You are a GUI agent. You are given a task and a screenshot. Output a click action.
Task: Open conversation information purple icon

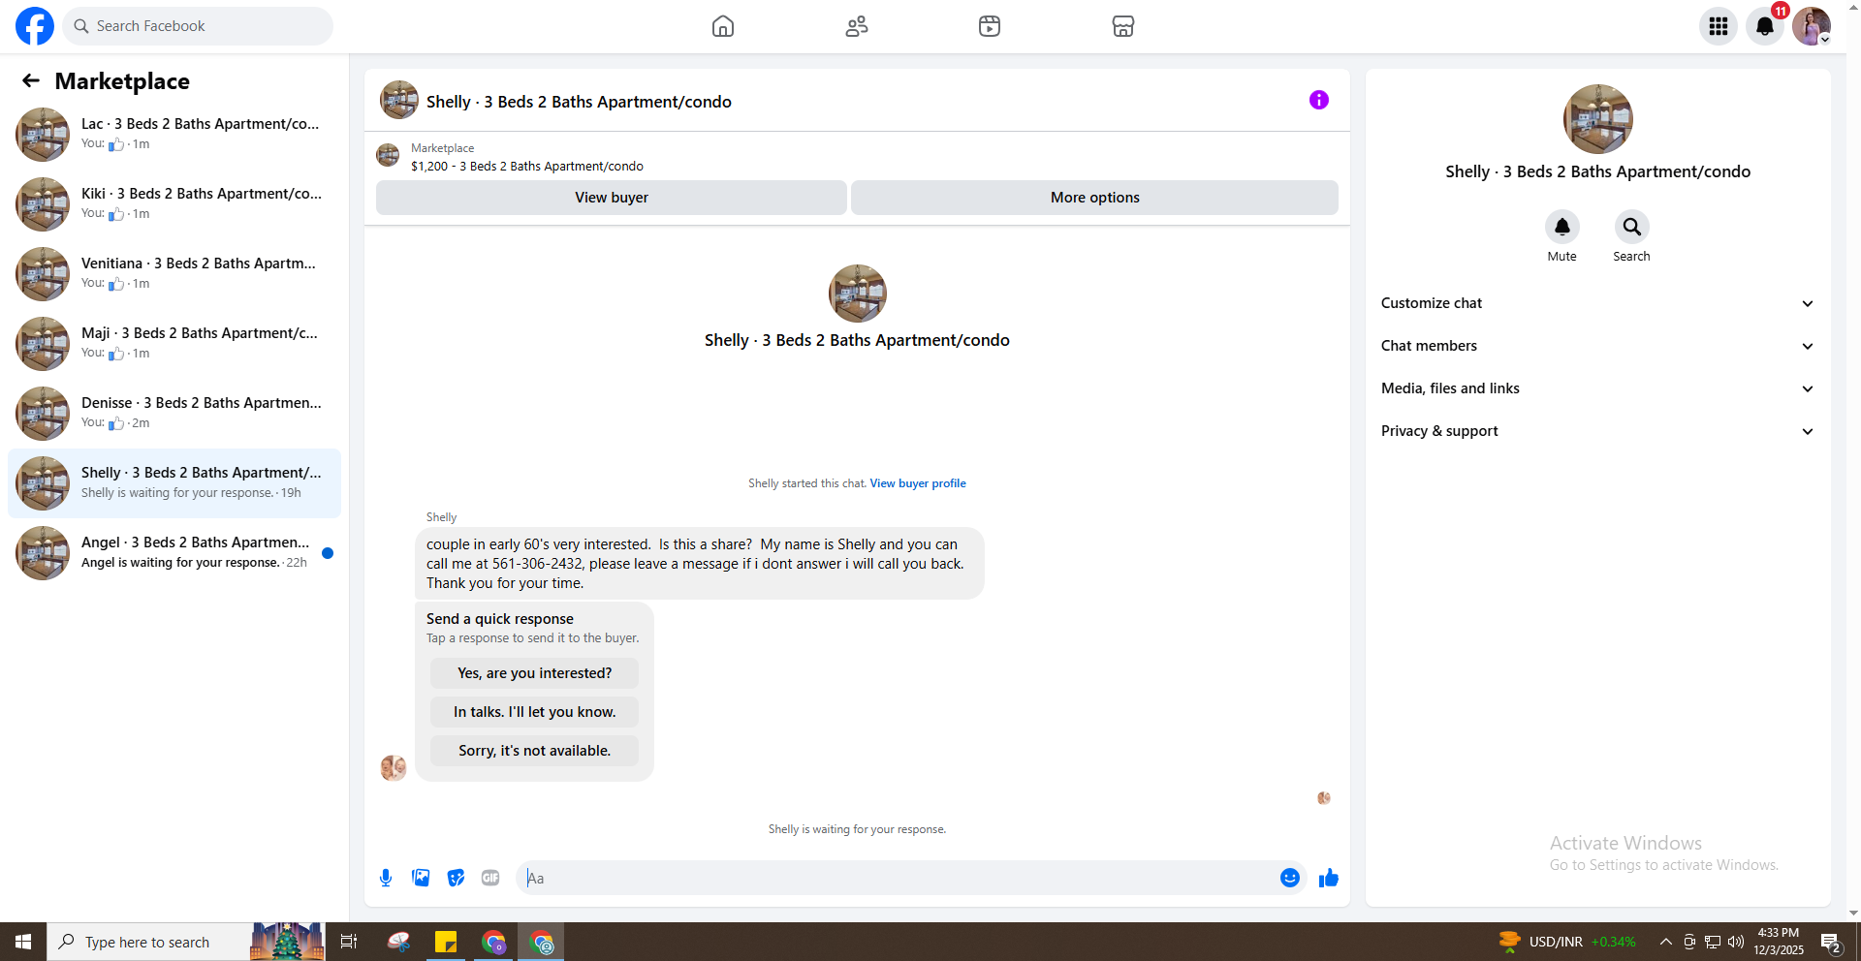click(x=1319, y=100)
